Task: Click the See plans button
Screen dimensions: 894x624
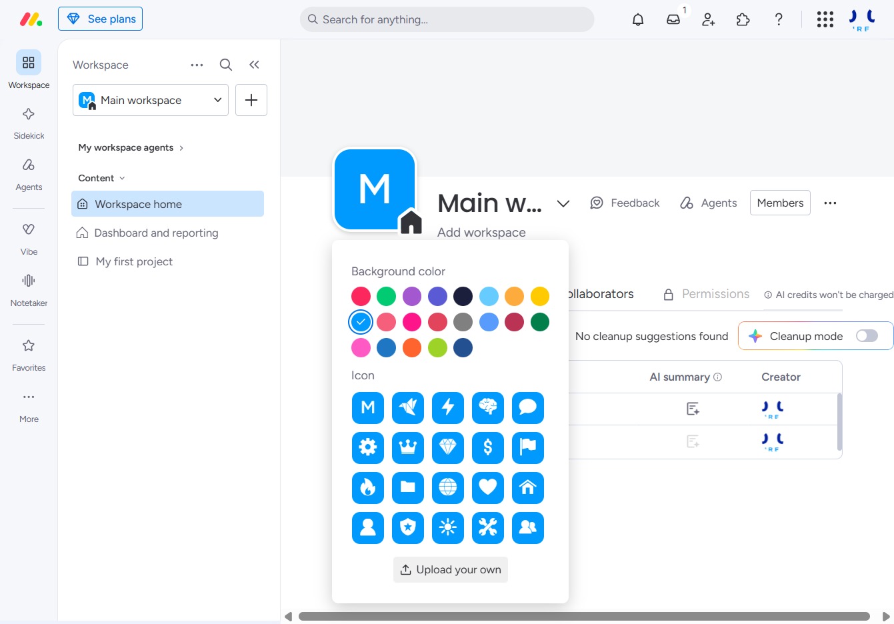Action: point(100,19)
